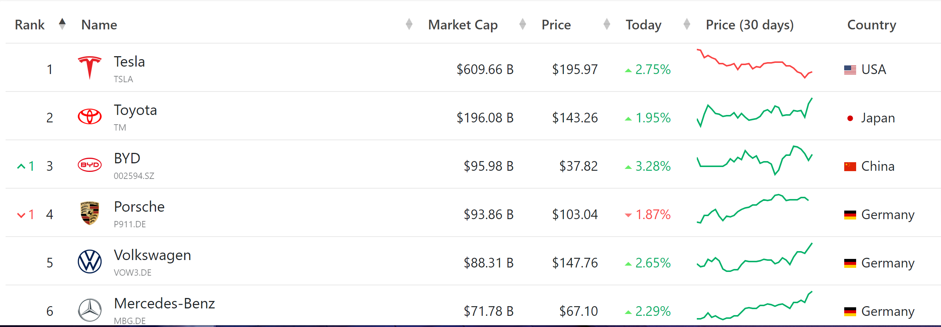Screen dimensions: 941x327
Task: Open the Tesla company link
Action: [129, 62]
